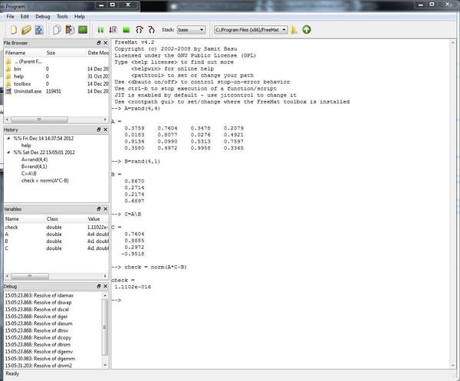The height and width of the screenshot is (381, 460).
Task: Sort Variables by Class column
Action: tap(52, 219)
